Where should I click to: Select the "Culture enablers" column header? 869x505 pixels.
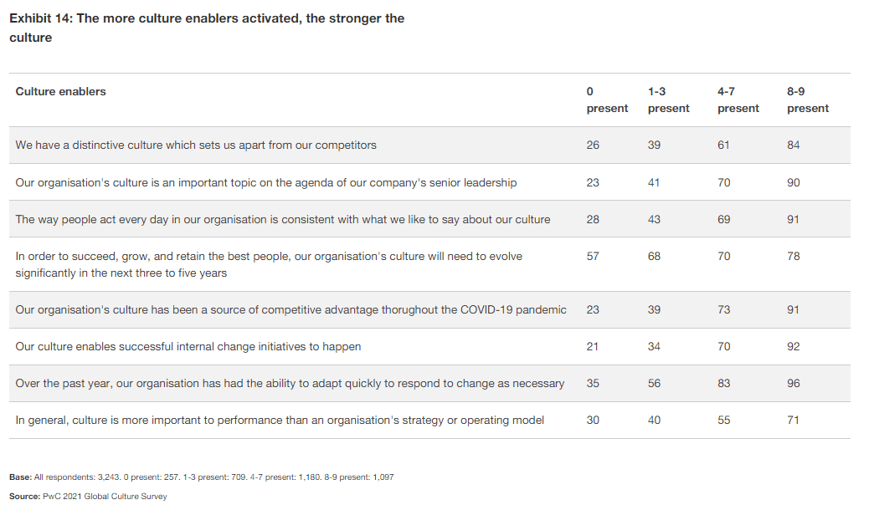tap(60, 91)
